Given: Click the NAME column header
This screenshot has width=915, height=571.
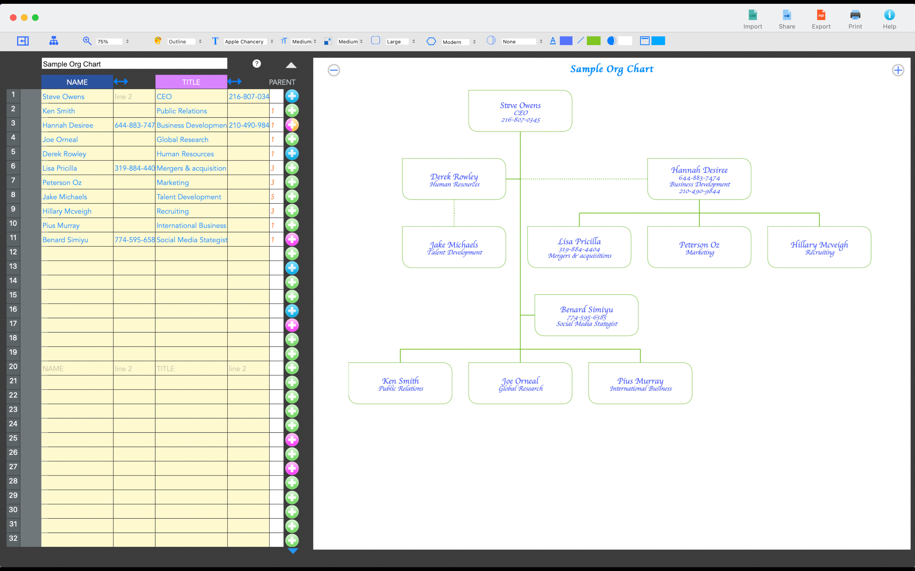Looking at the screenshot, I should 77,82.
